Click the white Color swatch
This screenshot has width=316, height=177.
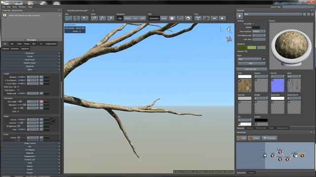pyautogui.click(x=245, y=77)
